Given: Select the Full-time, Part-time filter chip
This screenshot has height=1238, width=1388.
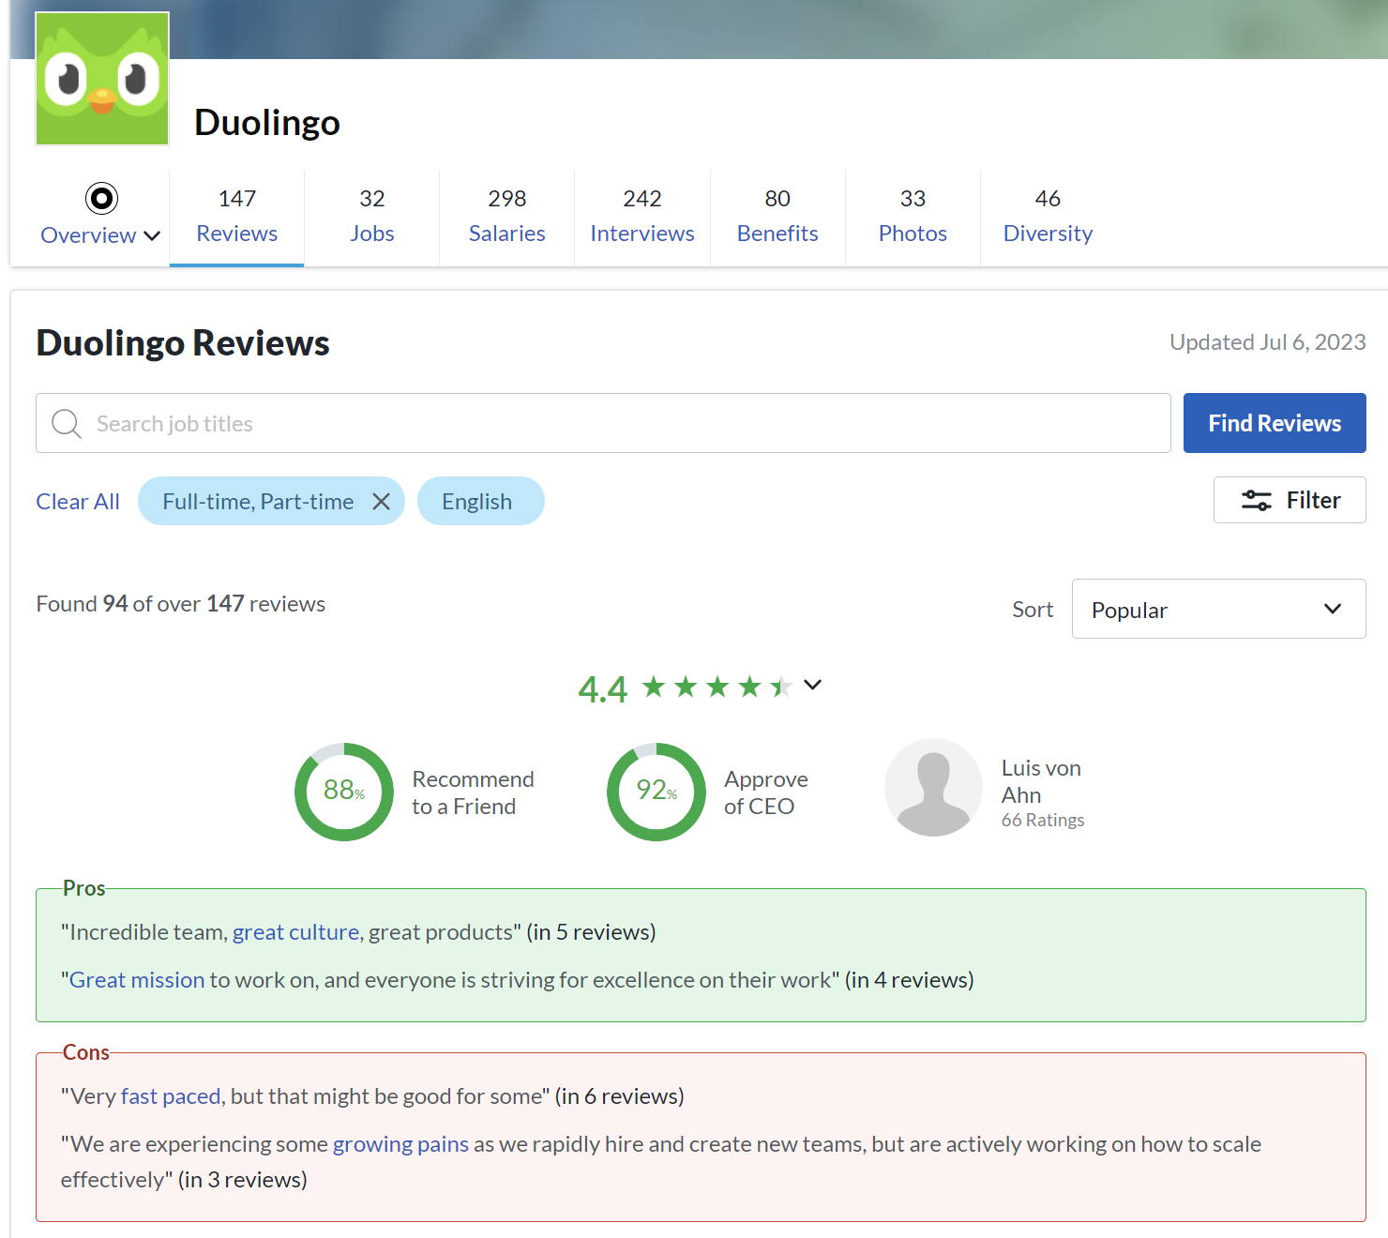Looking at the screenshot, I should 271,501.
